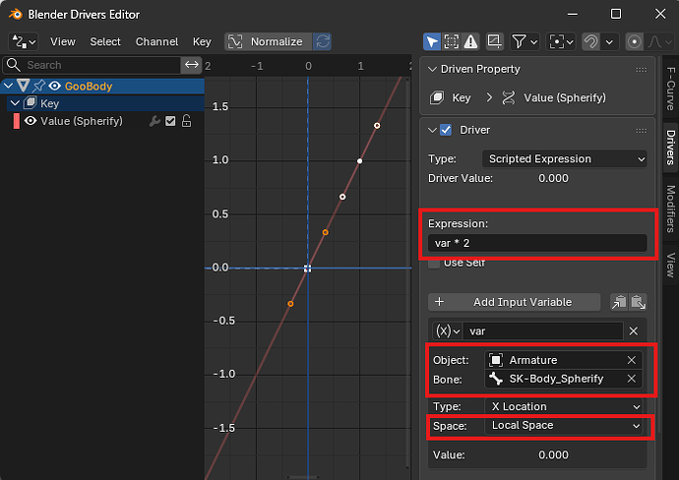Image resolution: width=679 pixels, height=480 pixels.
Task: Open the pivot point dropdown
Action: coord(561,41)
